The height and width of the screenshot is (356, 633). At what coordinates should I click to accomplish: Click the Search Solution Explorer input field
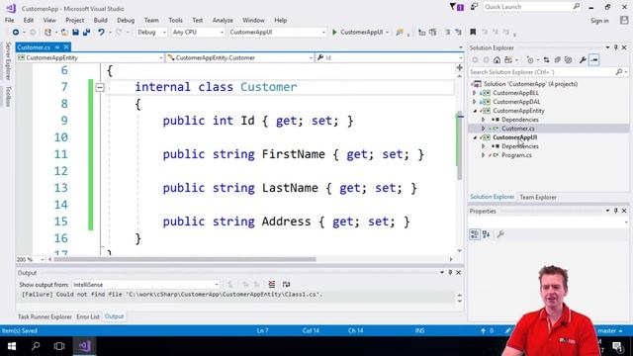point(542,72)
